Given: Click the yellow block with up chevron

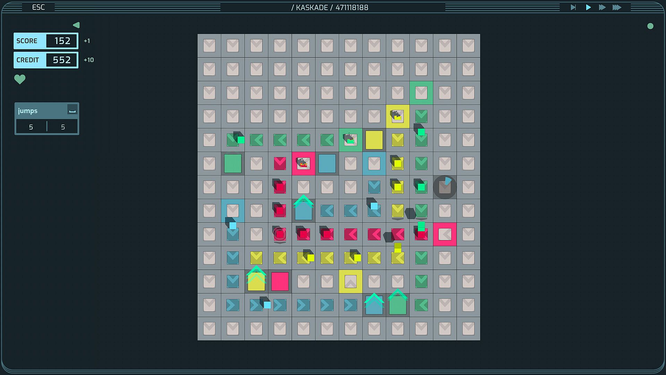Looking at the screenshot, I should click(x=256, y=281).
